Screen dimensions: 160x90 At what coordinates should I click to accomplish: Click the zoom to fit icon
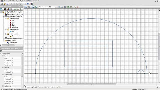click(65, 7)
